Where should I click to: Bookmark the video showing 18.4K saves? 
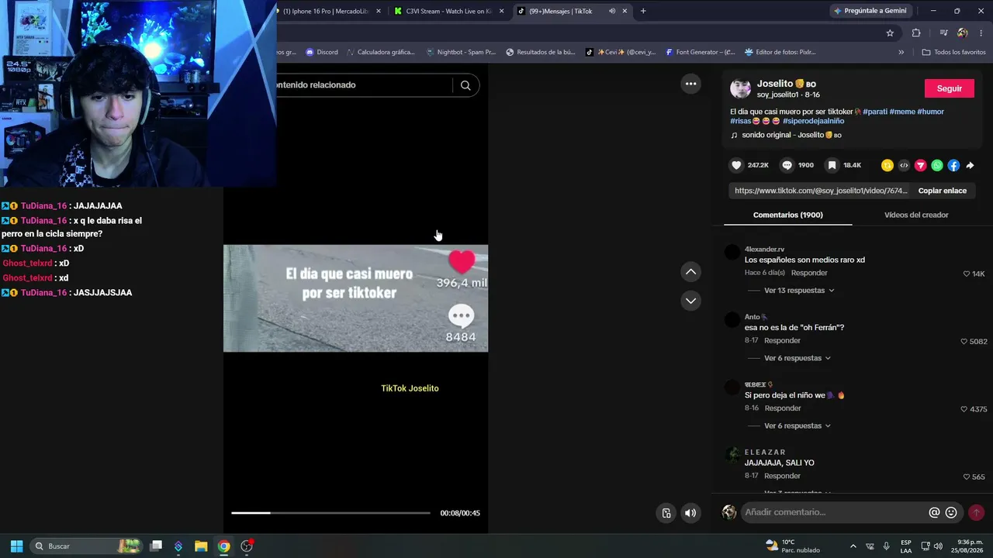click(832, 165)
